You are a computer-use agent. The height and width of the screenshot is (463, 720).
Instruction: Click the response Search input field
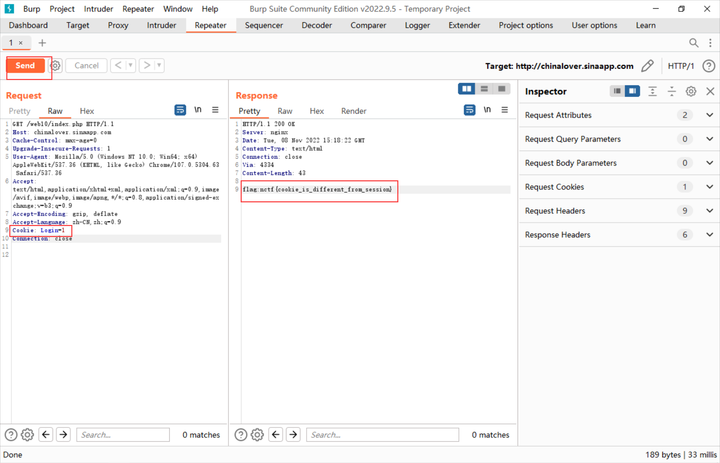(x=382, y=435)
